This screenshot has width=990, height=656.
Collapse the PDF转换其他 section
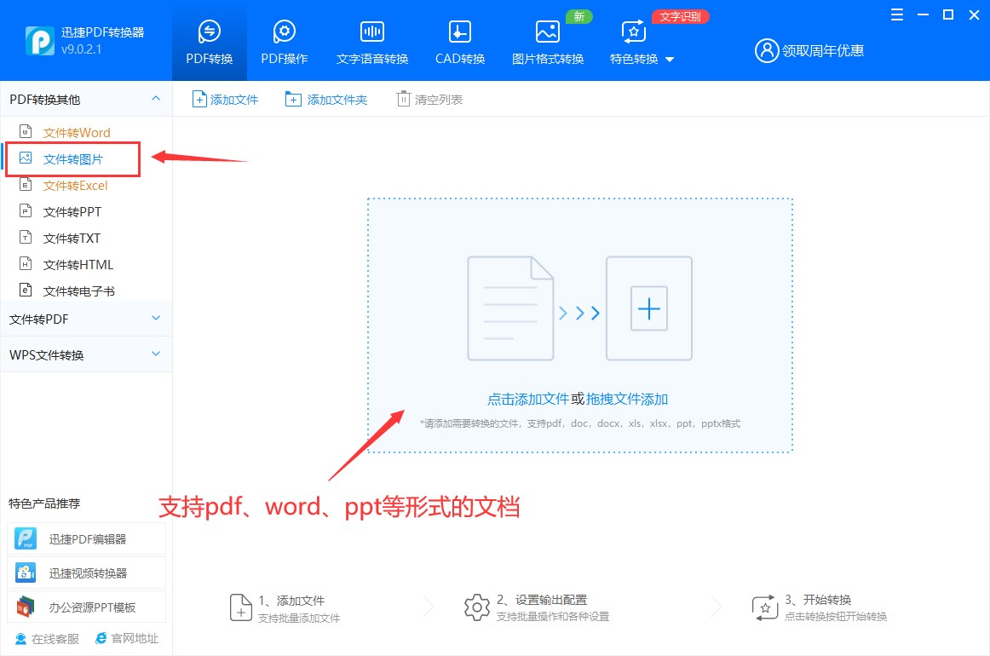click(x=85, y=99)
